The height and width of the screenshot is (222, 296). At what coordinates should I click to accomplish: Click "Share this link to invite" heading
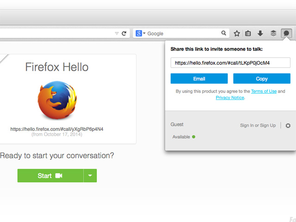click(216, 49)
